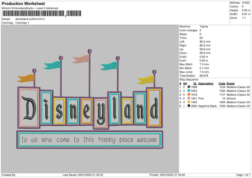Image resolution: width=252 pixels, height=178 pixels.
Task: Select the teal 5083 thread swatch
Action: [189, 91]
